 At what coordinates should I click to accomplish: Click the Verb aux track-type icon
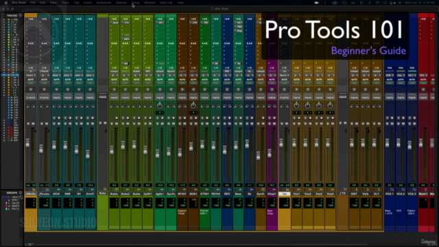368,189
